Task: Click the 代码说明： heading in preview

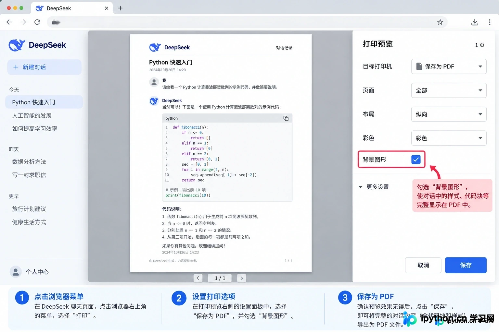Action: click(172, 209)
